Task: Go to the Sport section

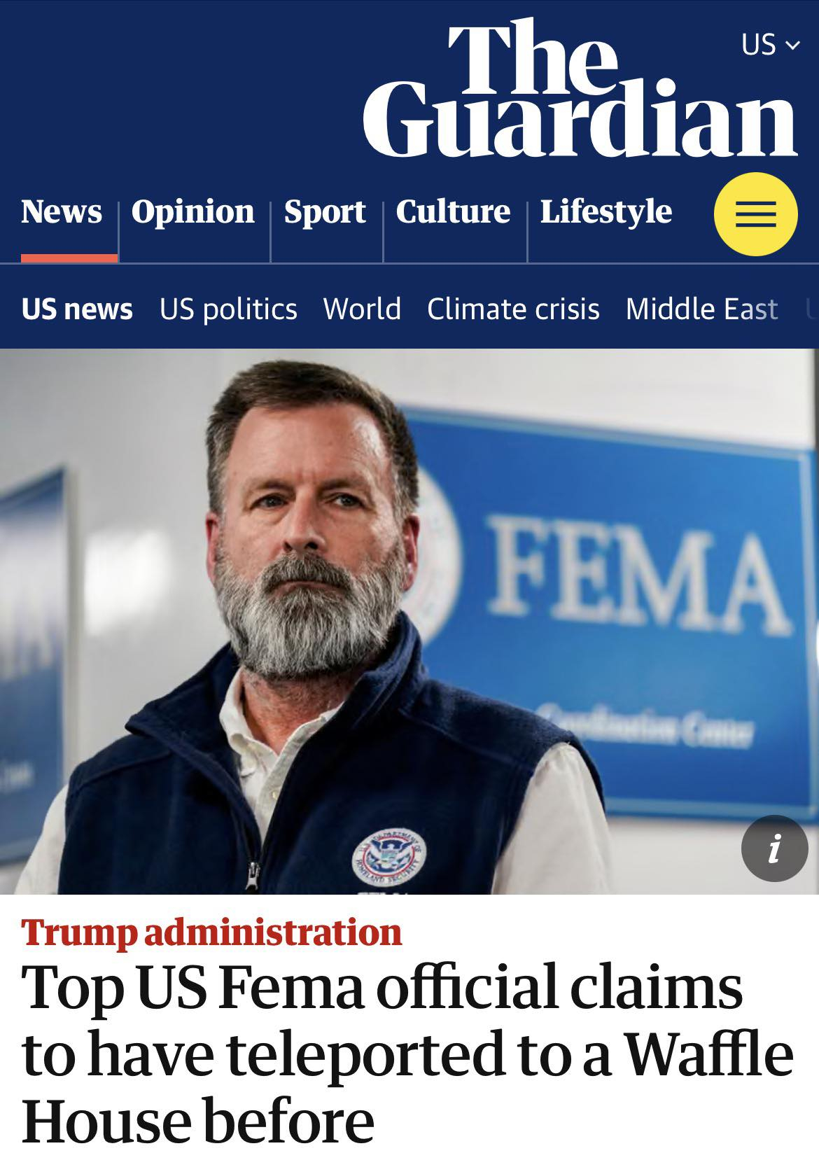Action: tap(325, 211)
